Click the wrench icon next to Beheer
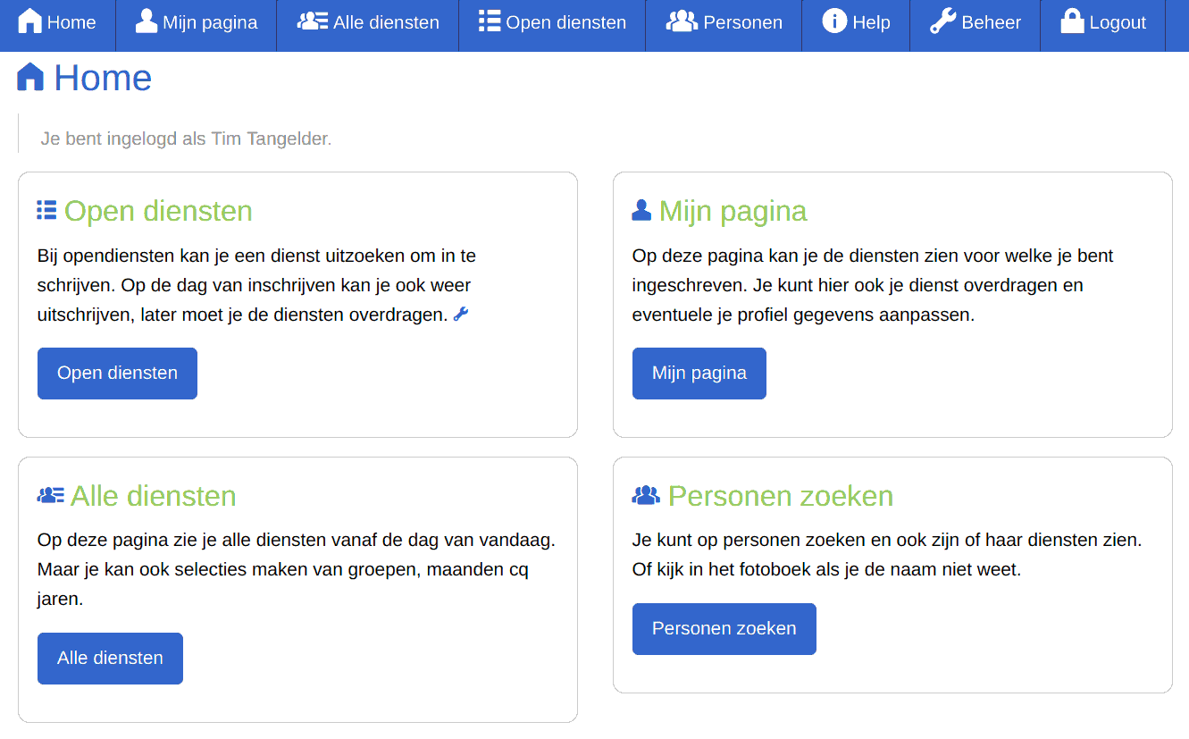Viewport: 1189px width, 739px height. click(x=944, y=21)
